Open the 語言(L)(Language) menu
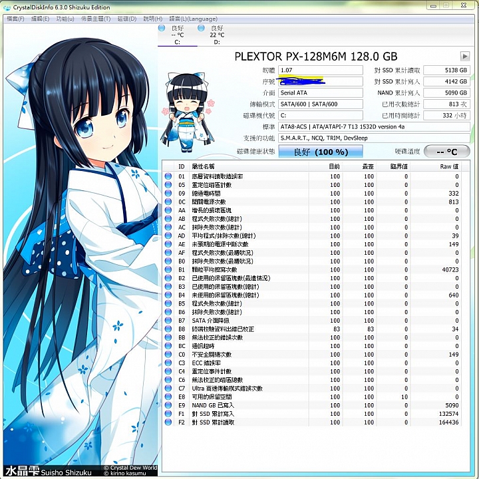Viewport: 479px width, 479px height. (194, 19)
